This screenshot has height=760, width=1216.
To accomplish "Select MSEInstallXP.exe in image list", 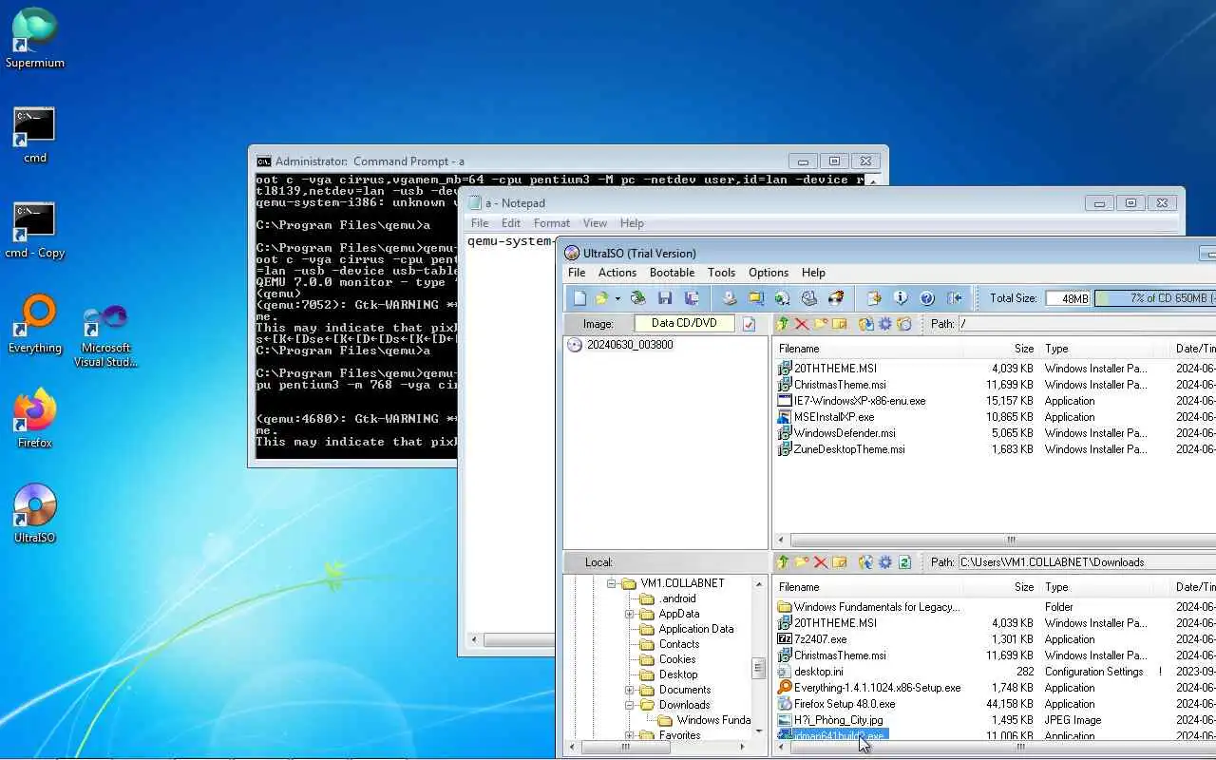I will 833,417.
